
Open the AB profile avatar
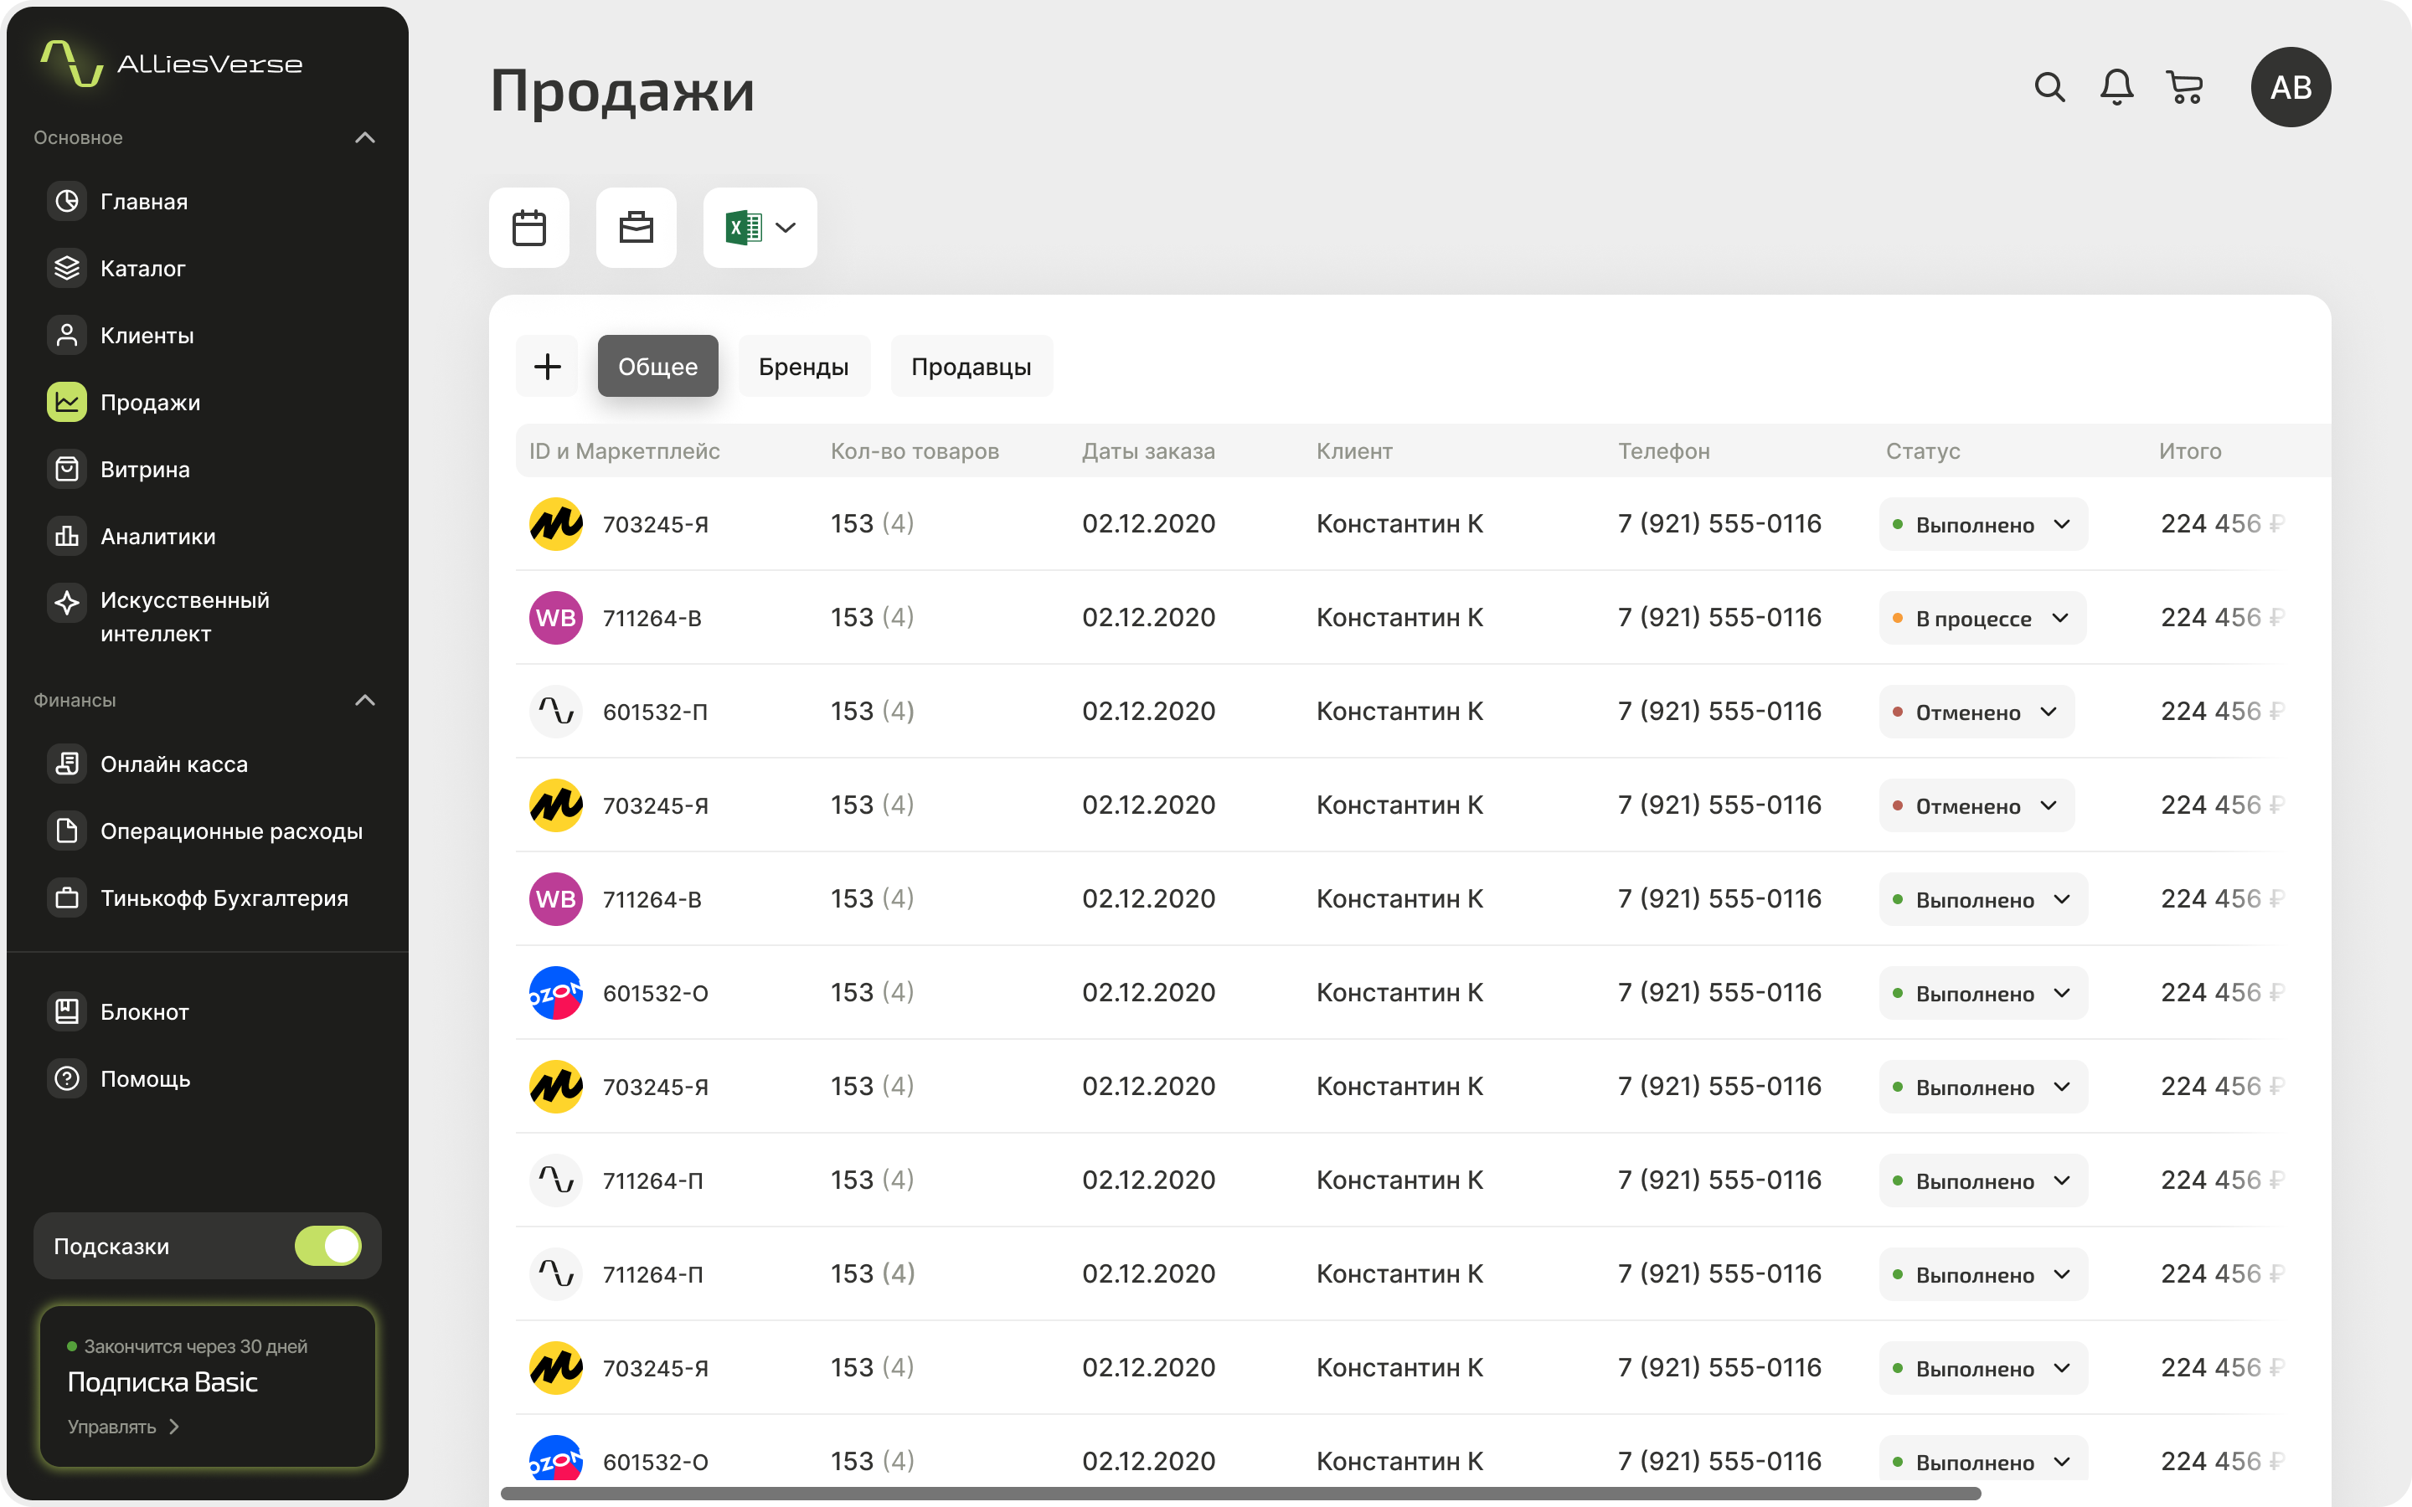[x=2291, y=87]
